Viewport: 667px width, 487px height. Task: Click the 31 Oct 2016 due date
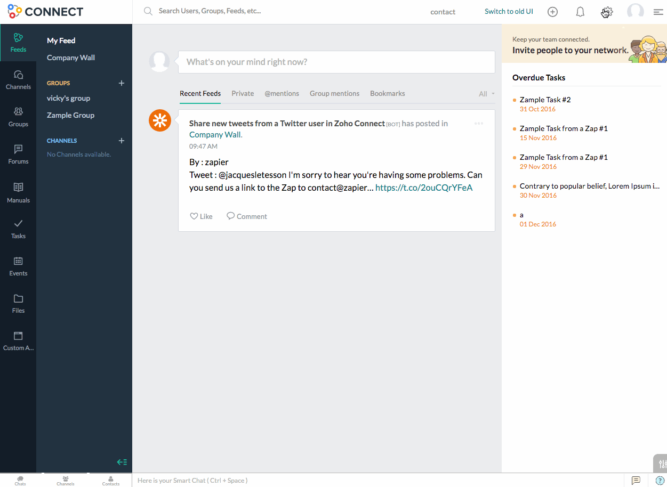(x=537, y=109)
